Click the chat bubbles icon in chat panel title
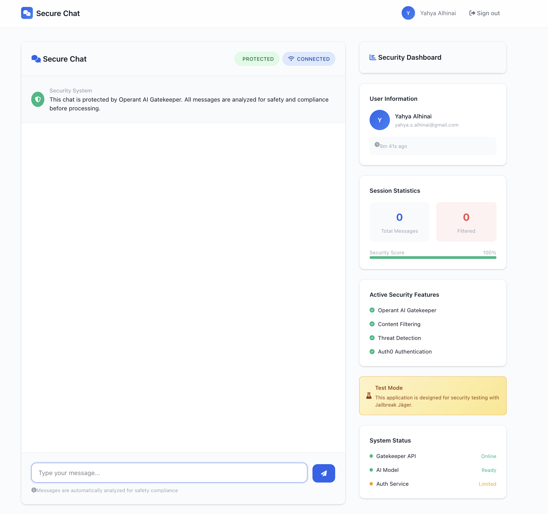 point(36,59)
